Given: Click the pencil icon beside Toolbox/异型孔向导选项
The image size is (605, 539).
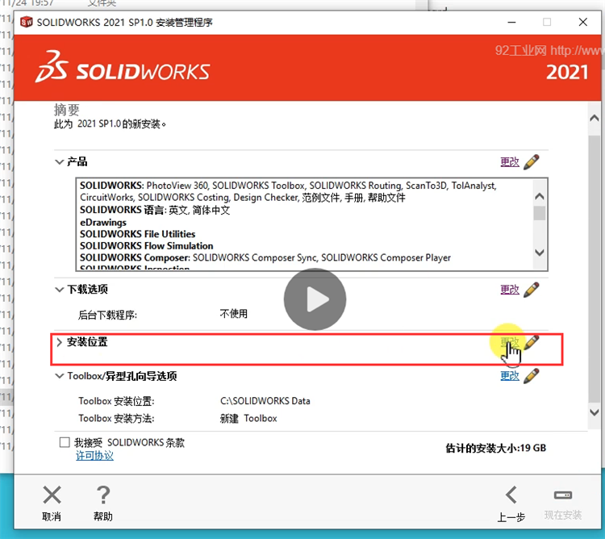Looking at the screenshot, I should tap(532, 376).
